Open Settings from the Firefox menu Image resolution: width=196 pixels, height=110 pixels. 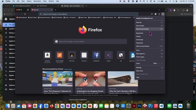click(149, 68)
